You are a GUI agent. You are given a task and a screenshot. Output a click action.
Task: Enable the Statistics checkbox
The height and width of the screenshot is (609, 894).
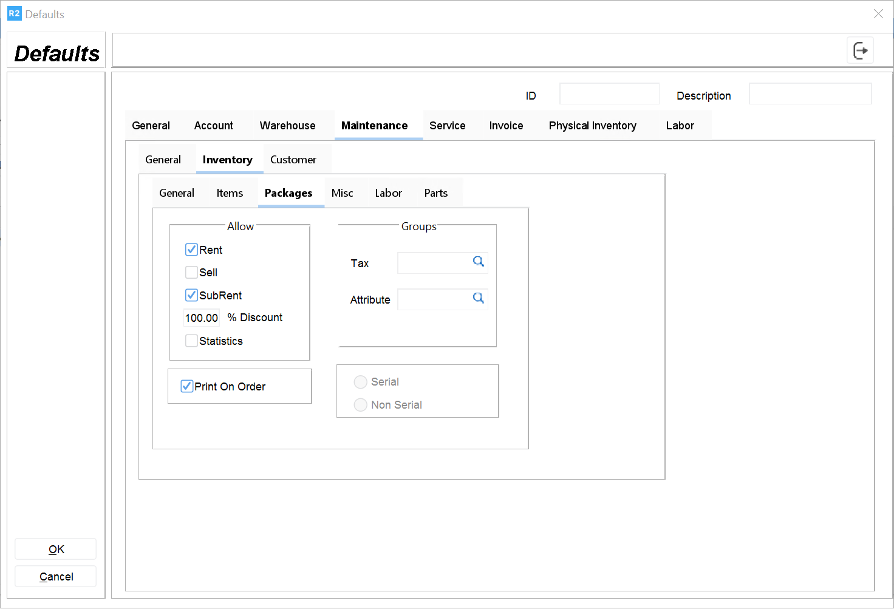(191, 341)
